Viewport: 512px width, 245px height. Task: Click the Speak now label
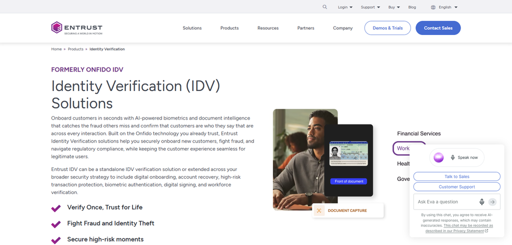[467, 157]
